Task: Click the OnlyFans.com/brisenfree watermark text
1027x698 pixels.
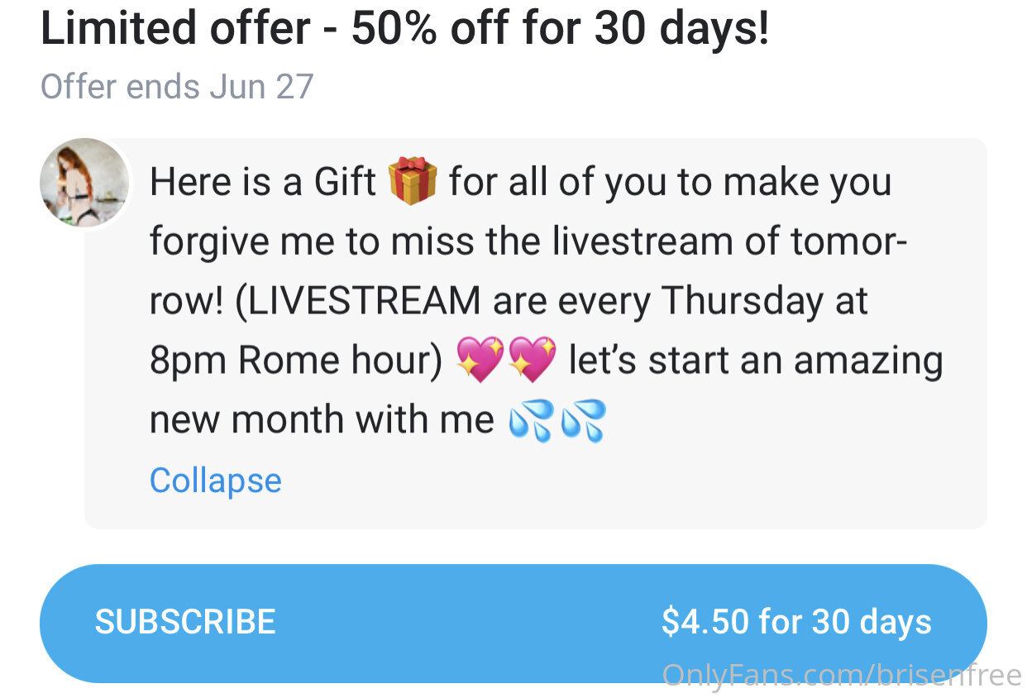Action: click(842, 676)
